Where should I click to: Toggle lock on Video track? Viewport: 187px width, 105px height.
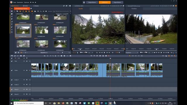12,70
